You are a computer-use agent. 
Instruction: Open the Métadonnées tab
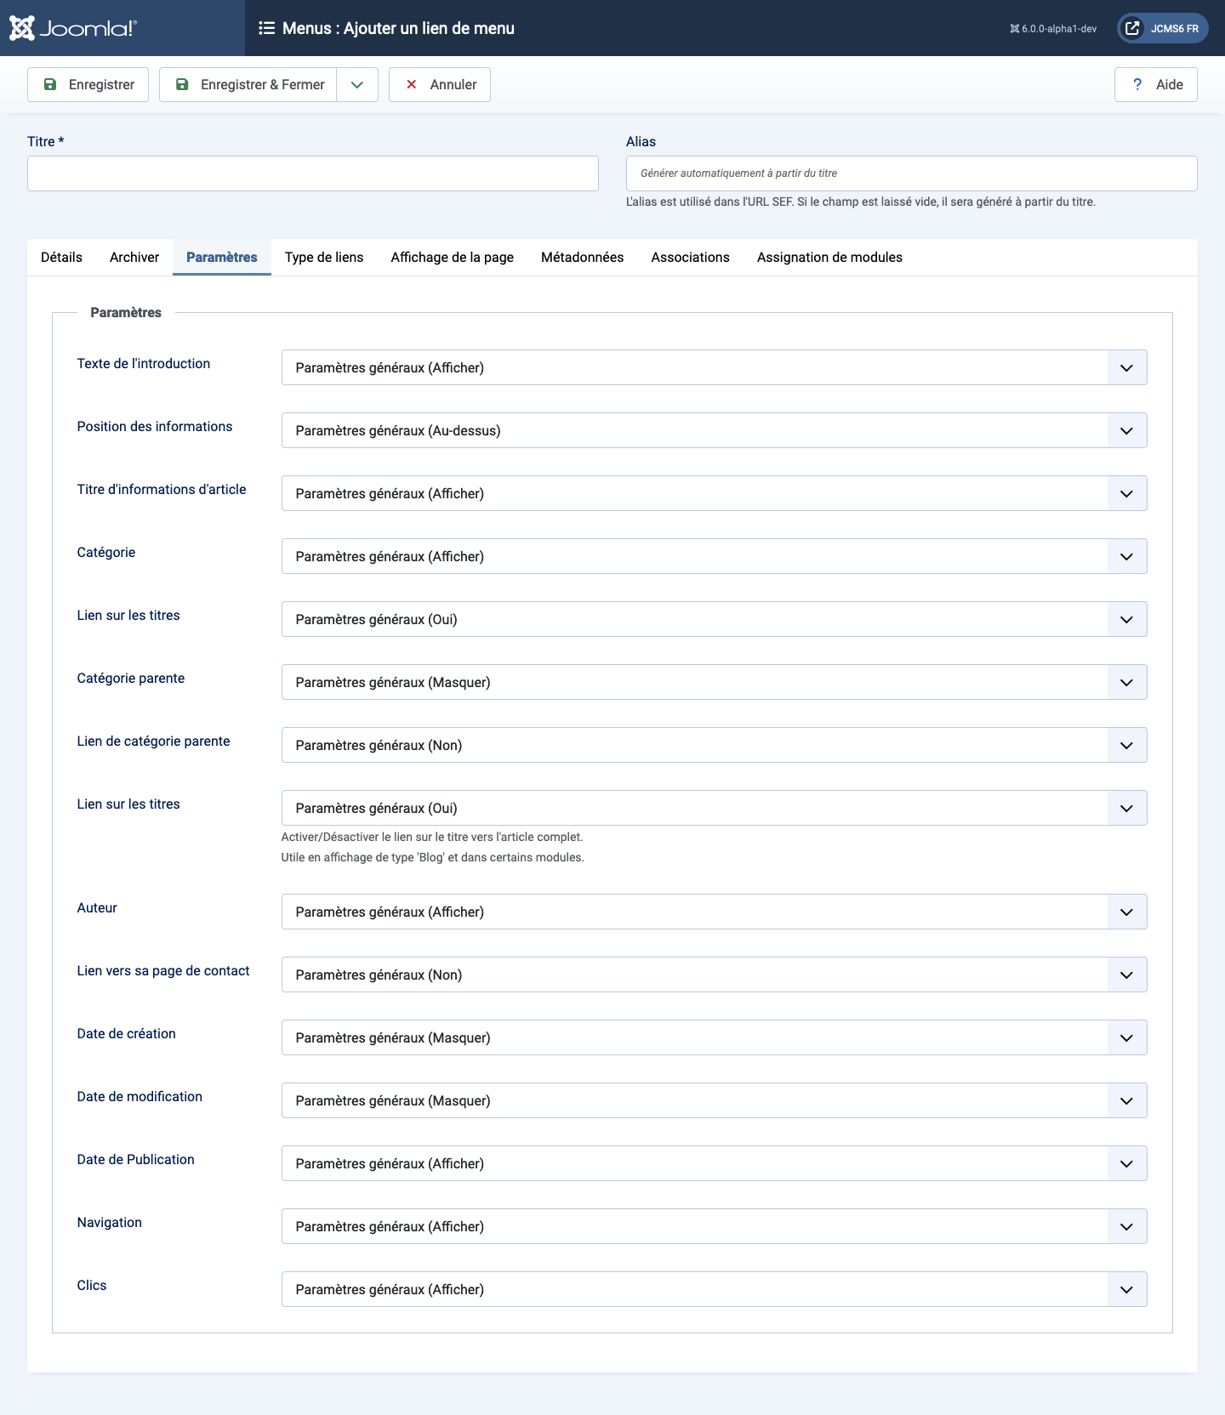click(582, 257)
